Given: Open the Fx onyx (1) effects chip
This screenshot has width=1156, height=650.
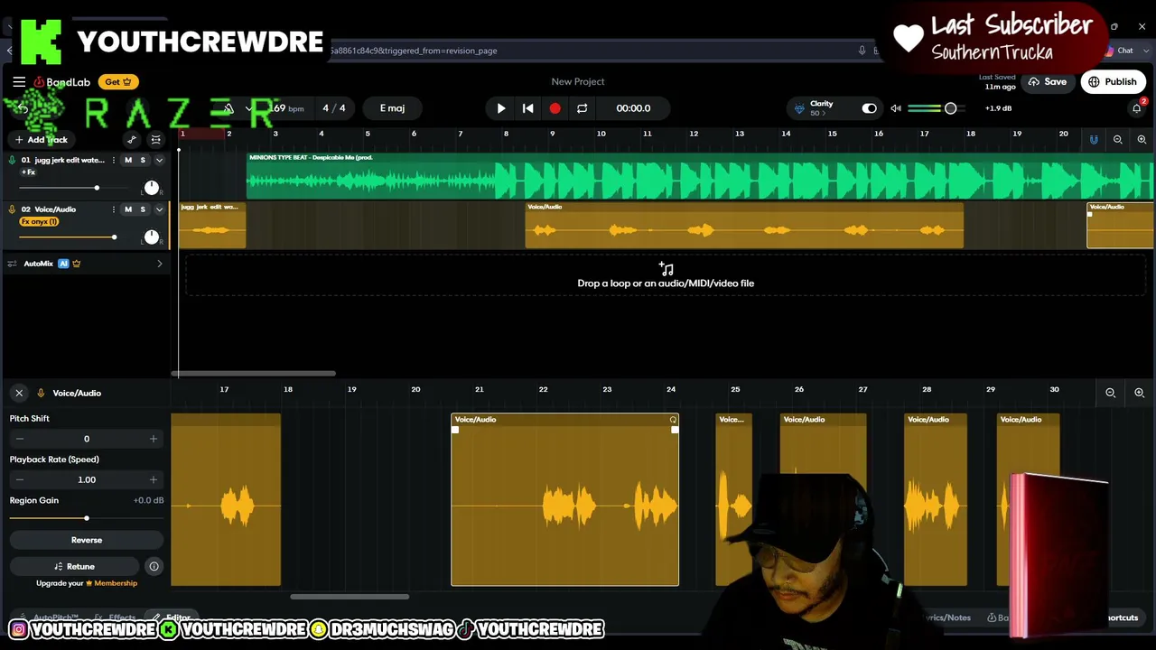Looking at the screenshot, I should coord(39,222).
